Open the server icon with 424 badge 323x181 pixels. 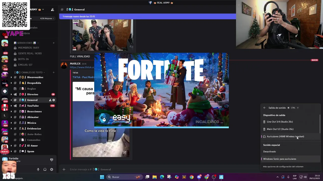[5, 123]
